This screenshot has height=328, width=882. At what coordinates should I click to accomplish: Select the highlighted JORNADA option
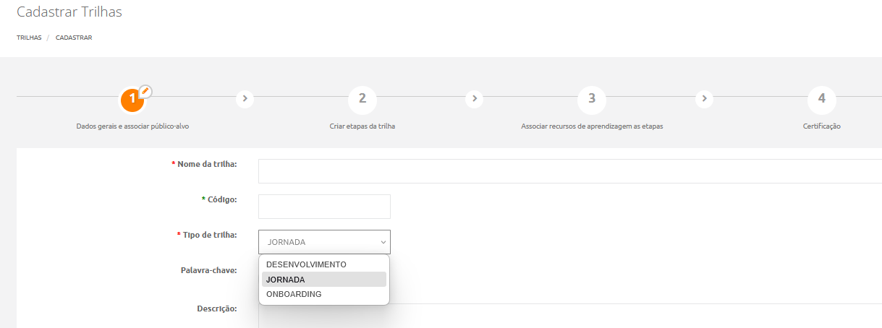tap(286, 280)
